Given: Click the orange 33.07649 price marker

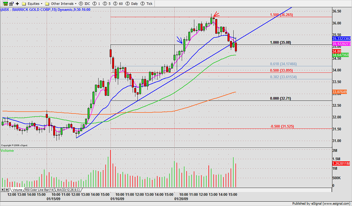Looking at the screenshot, I should pos(339,92).
